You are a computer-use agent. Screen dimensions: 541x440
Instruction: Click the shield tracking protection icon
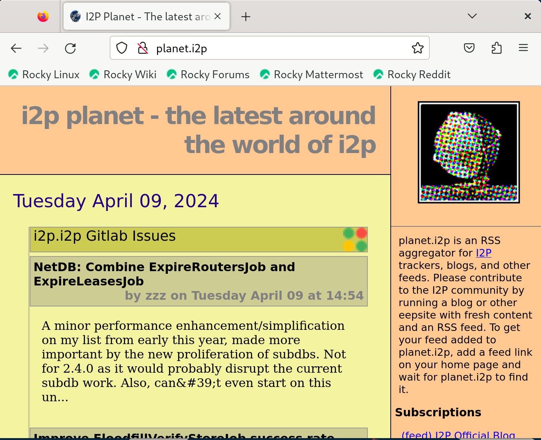point(121,48)
